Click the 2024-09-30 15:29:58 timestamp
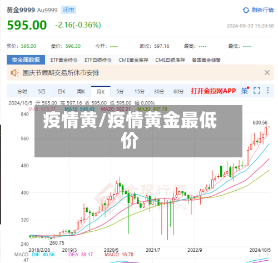 click(x=250, y=26)
